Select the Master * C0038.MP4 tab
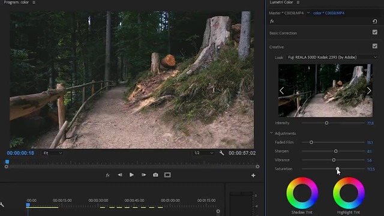The image size is (384, 216). point(286,13)
